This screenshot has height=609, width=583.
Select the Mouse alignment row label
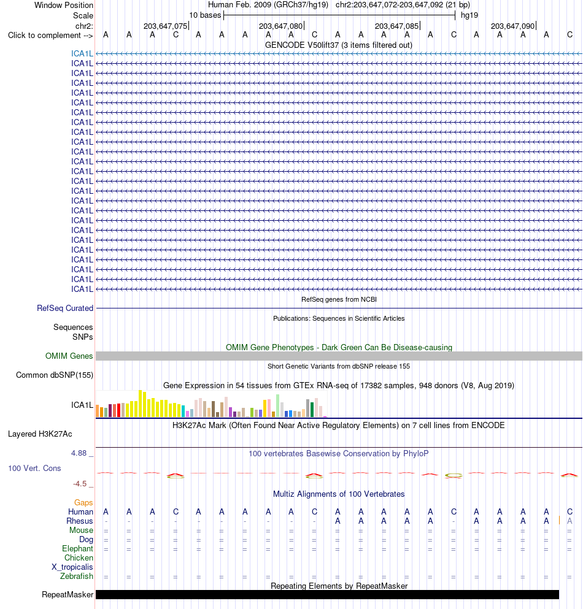(81, 530)
